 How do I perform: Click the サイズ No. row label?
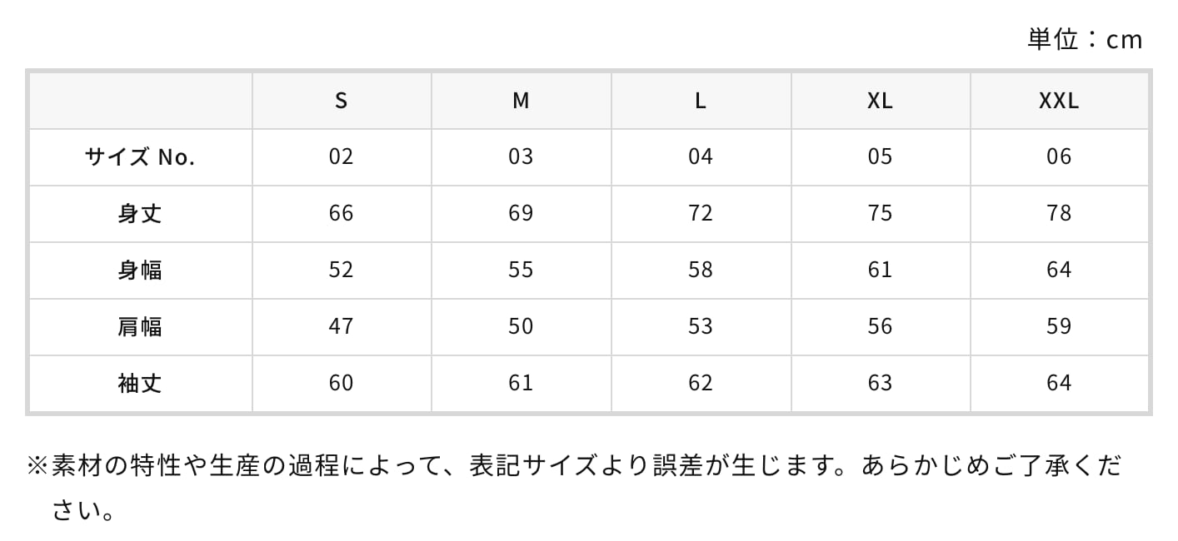[x=140, y=156]
